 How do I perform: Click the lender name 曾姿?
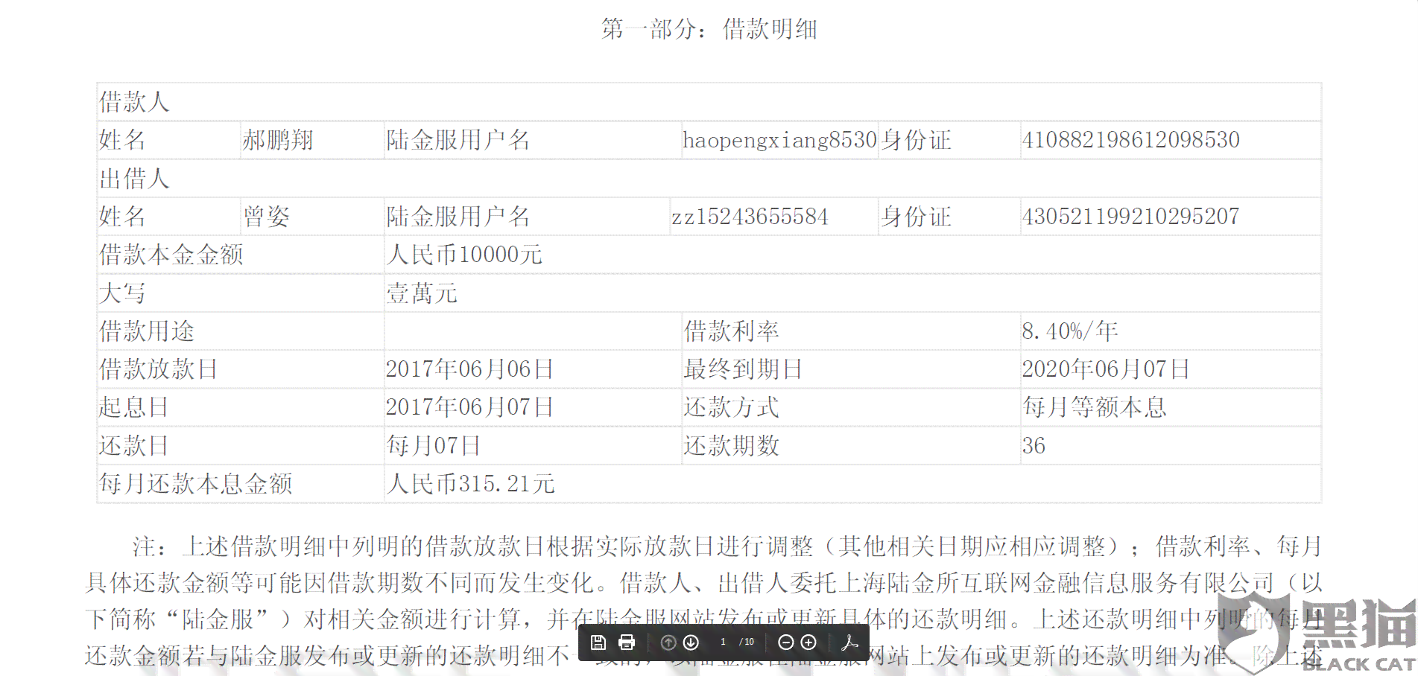(x=266, y=217)
